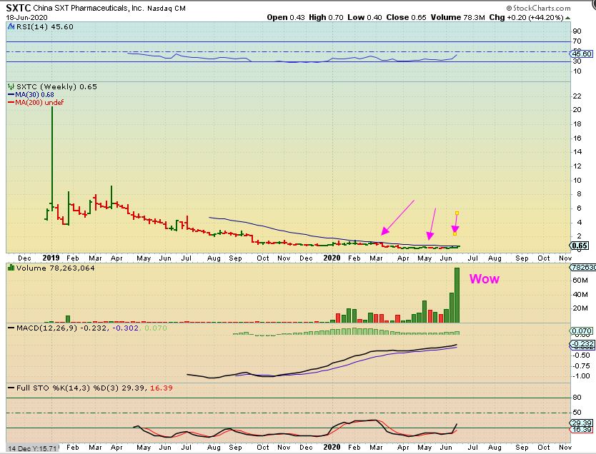Click the lower yellow square handle
Screen dimensions: 596x454
point(455,233)
